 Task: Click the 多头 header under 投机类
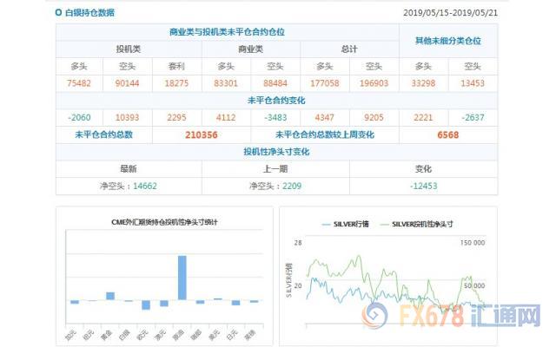79,66
